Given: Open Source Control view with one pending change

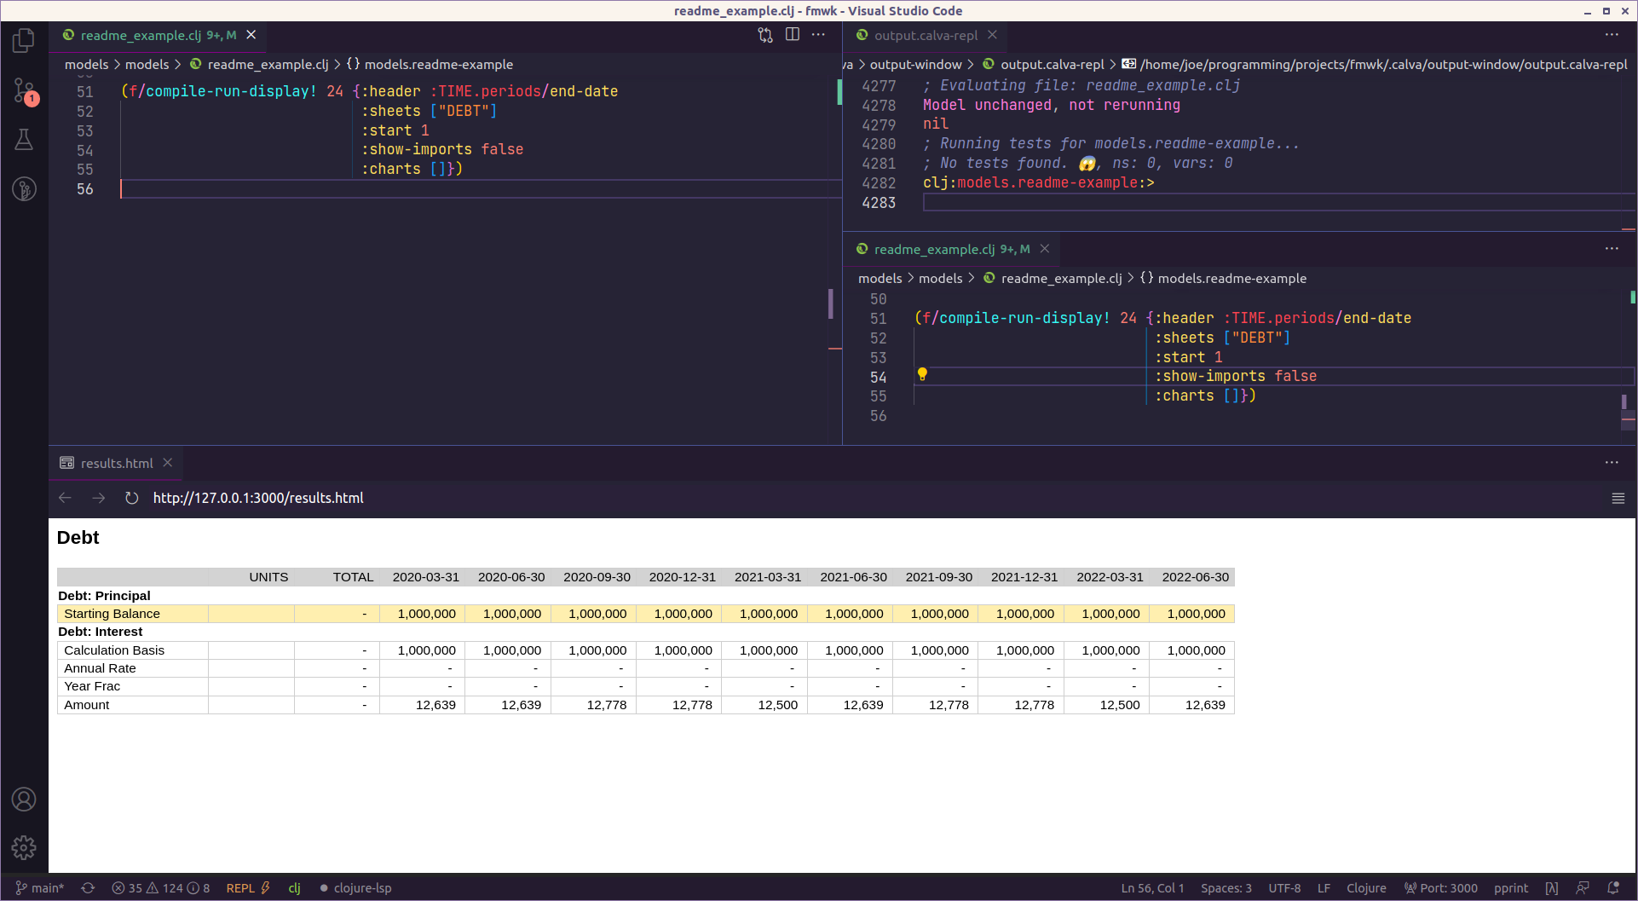Looking at the screenshot, I should click(24, 90).
